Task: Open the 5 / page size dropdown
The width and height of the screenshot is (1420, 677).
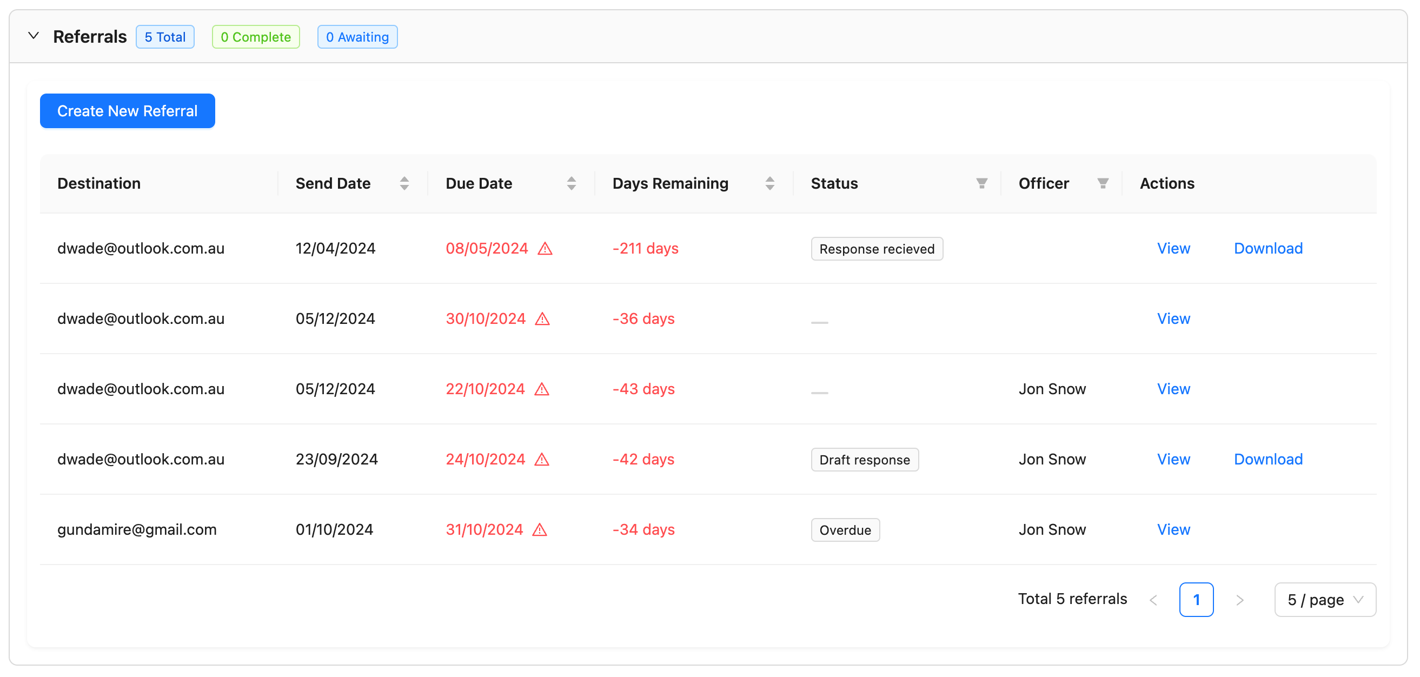Action: tap(1324, 600)
